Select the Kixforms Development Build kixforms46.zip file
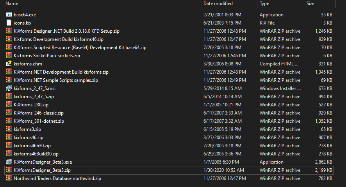 tap(58, 39)
